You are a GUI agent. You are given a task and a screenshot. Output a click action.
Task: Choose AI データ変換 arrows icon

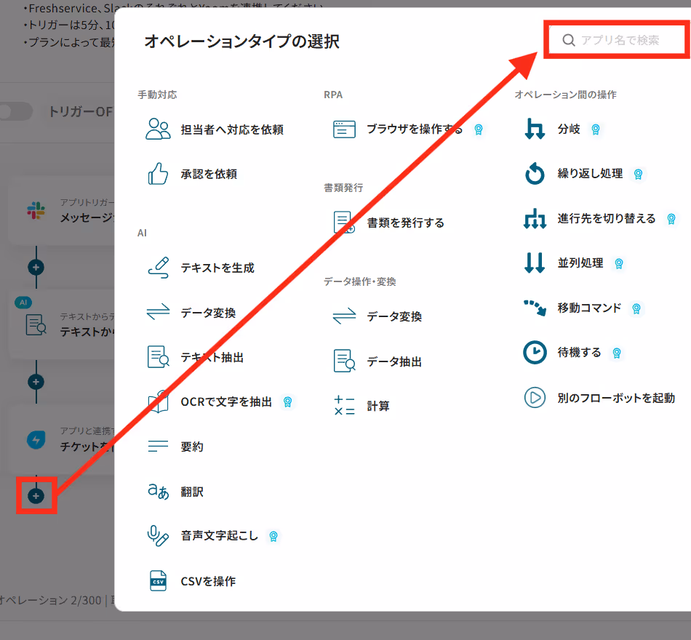click(x=159, y=312)
